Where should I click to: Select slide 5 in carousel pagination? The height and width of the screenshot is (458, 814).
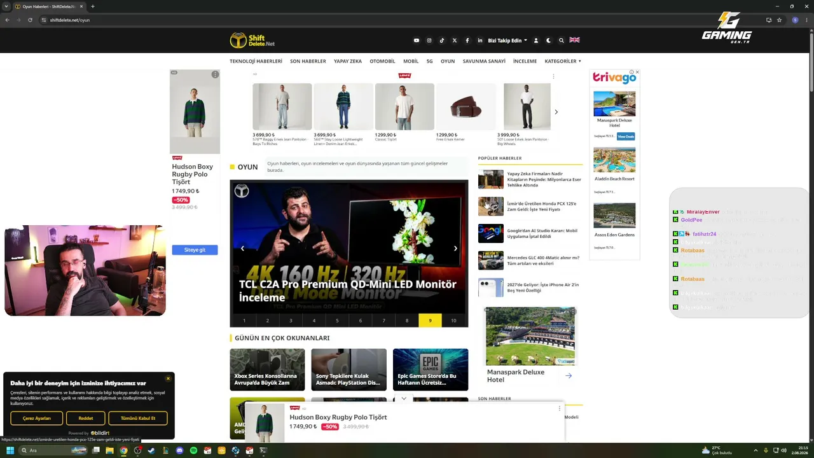pos(337,321)
